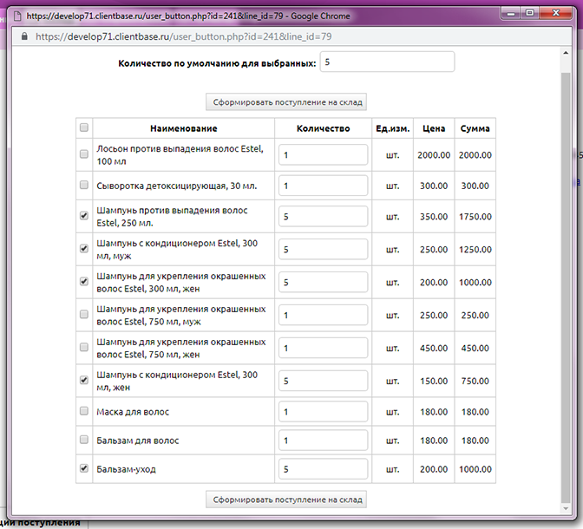Toggle the select-all checkbox in table header
583x529 pixels.
tap(84, 128)
